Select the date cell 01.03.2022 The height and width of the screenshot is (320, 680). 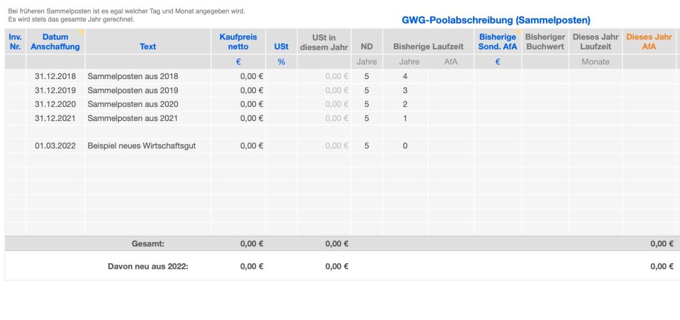click(x=55, y=146)
